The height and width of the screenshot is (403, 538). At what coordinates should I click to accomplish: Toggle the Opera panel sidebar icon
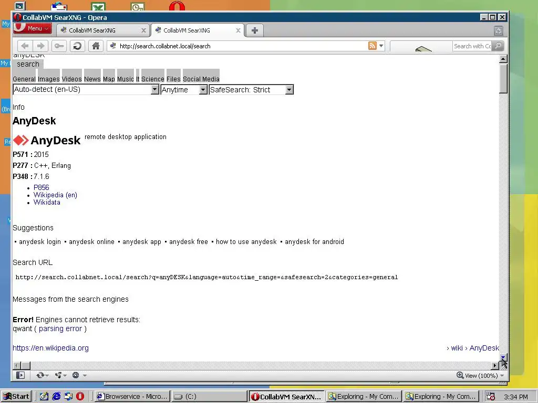(20, 375)
